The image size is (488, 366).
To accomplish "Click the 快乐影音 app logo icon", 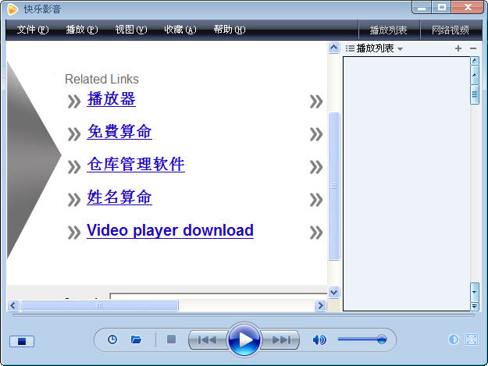I will click(12, 9).
